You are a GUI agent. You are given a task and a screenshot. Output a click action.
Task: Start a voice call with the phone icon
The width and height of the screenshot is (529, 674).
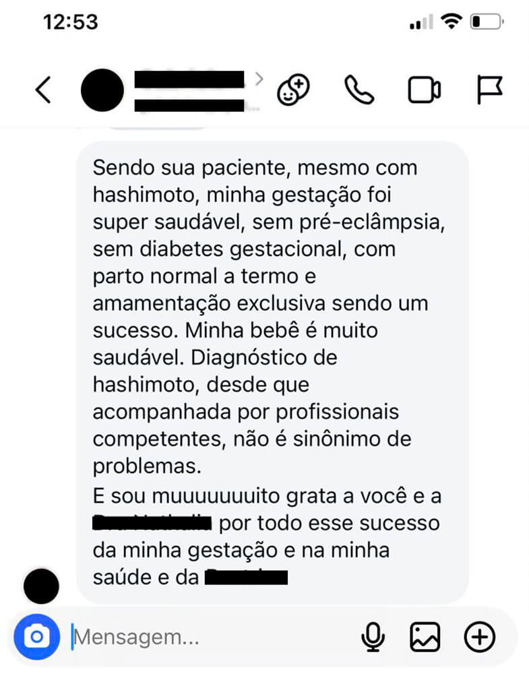(359, 90)
